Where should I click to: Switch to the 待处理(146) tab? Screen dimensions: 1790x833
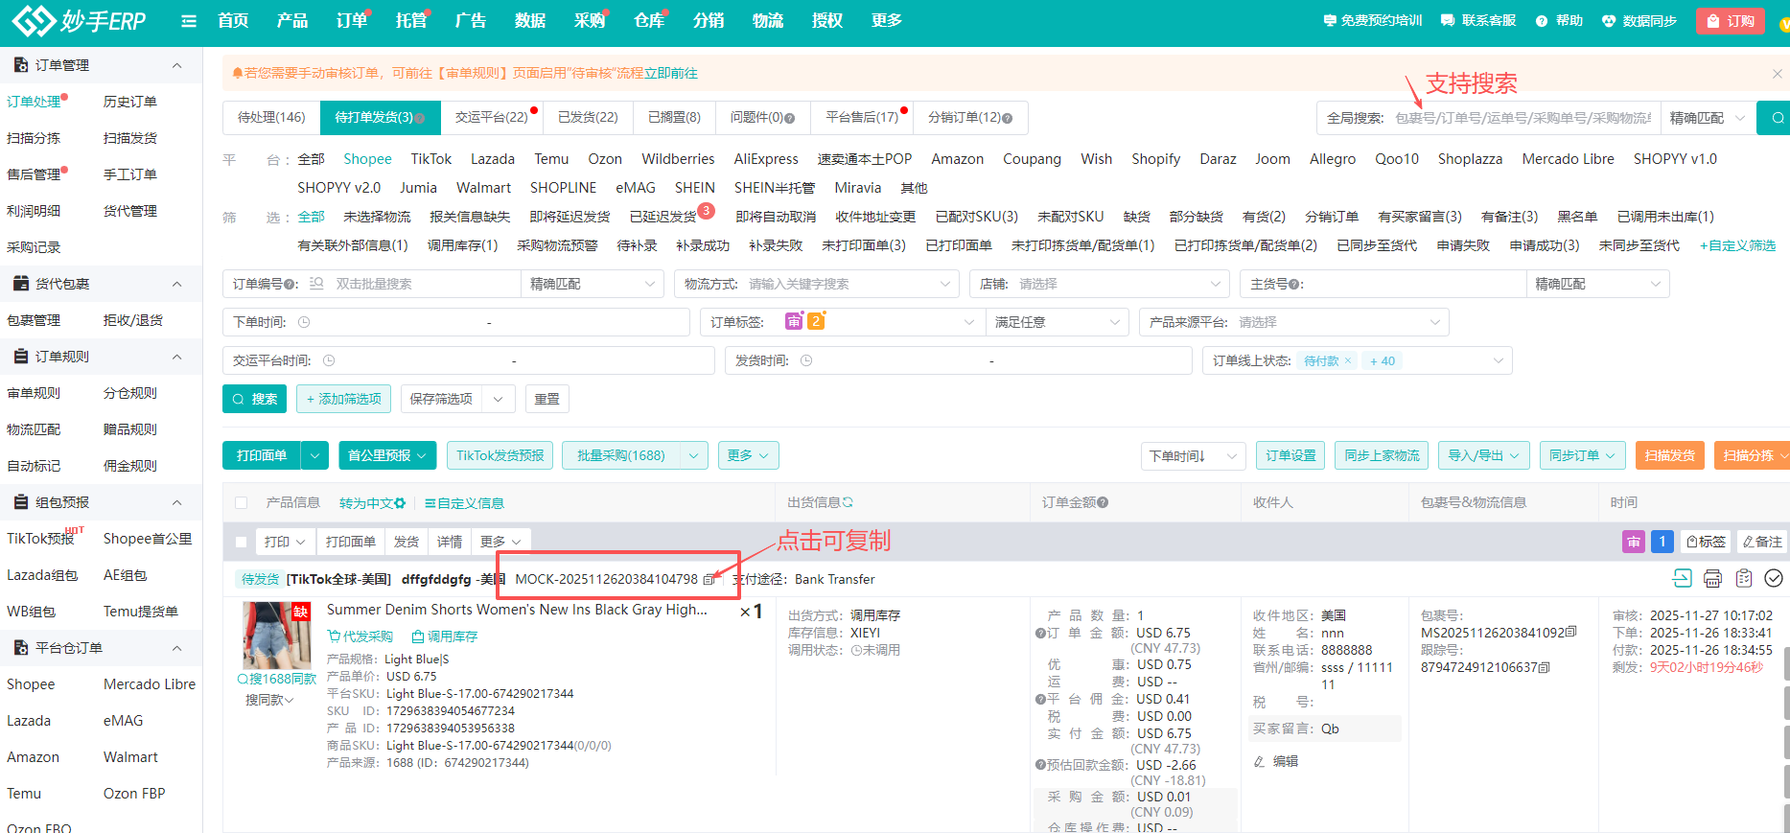point(271,117)
